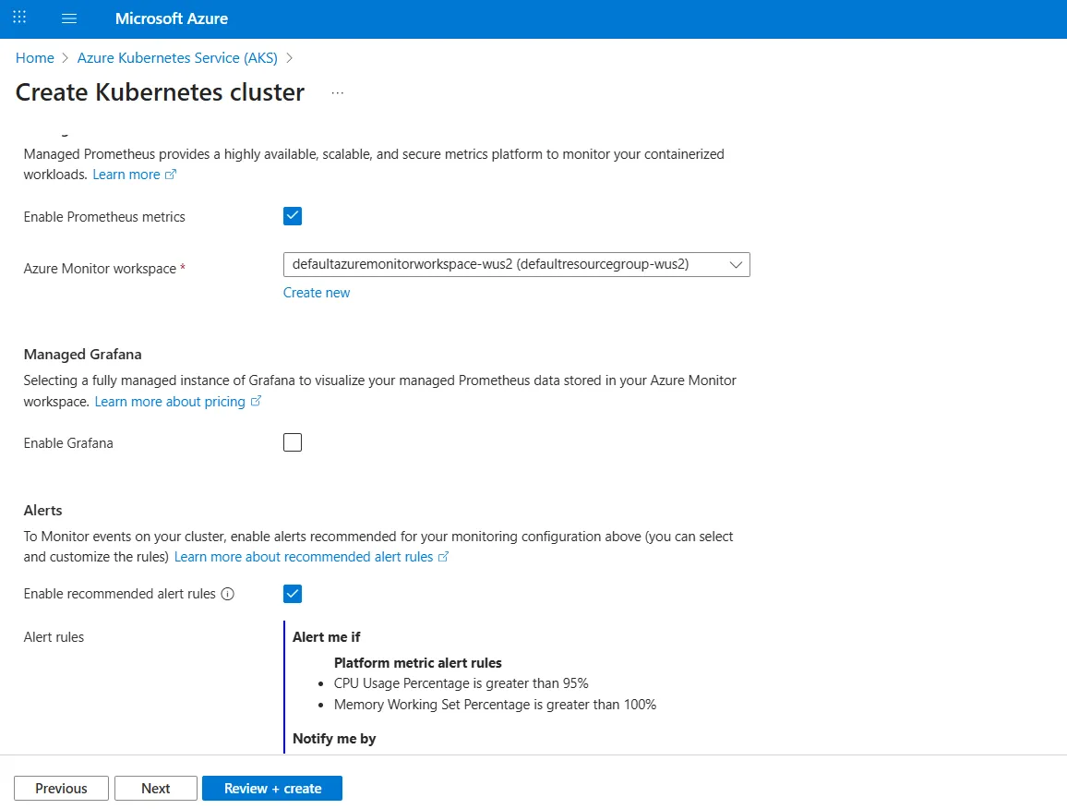Click the Platform metric alert rules heading
Image resolution: width=1067 pixels, height=809 pixels.
tap(418, 662)
